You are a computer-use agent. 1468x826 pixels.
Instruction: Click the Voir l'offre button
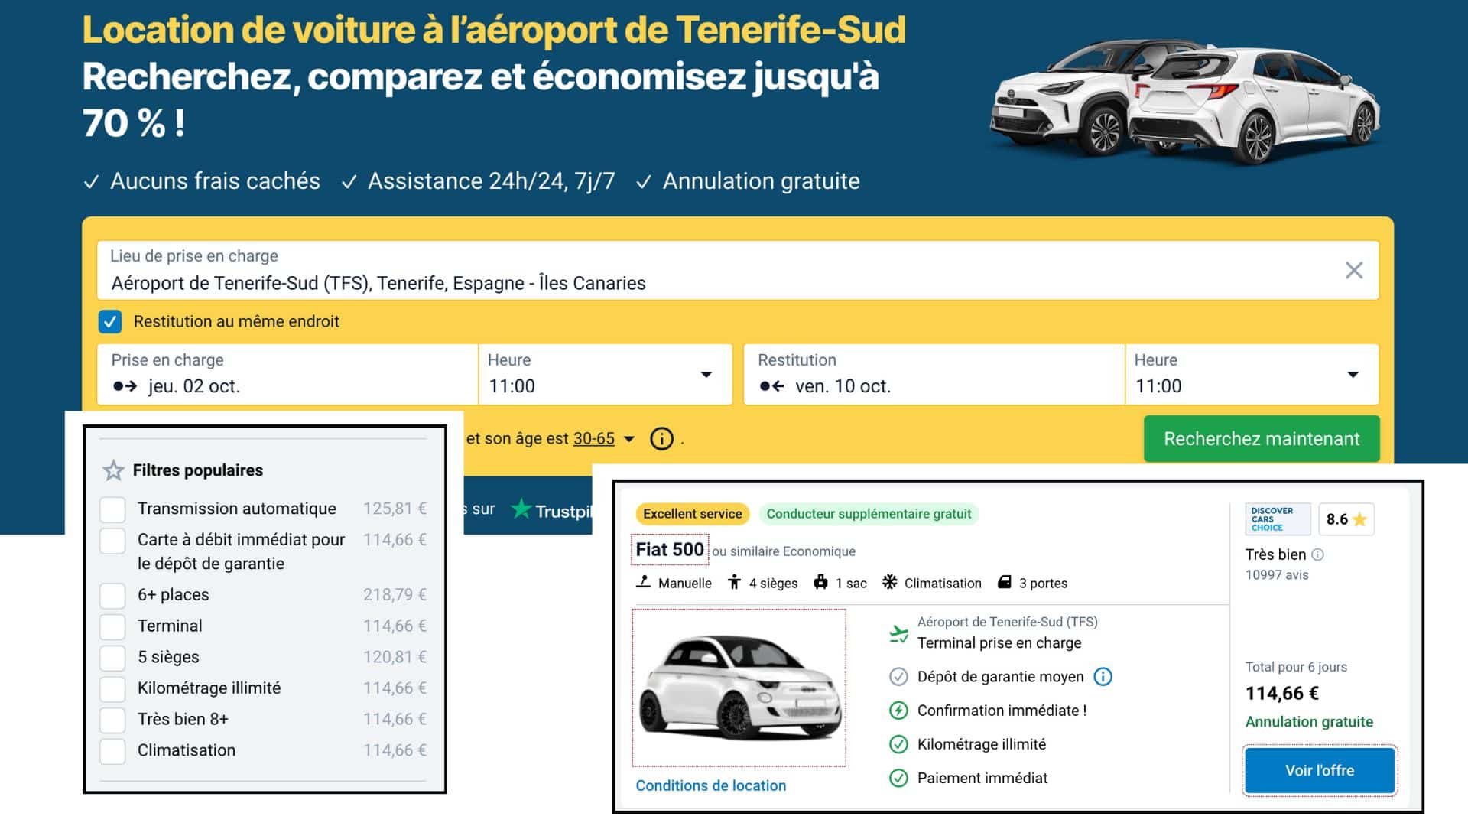pos(1319,770)
